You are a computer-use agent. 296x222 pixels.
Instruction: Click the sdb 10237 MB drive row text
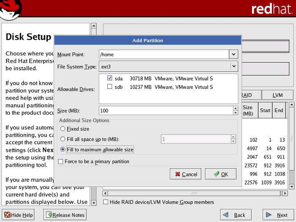pos(164,87)
